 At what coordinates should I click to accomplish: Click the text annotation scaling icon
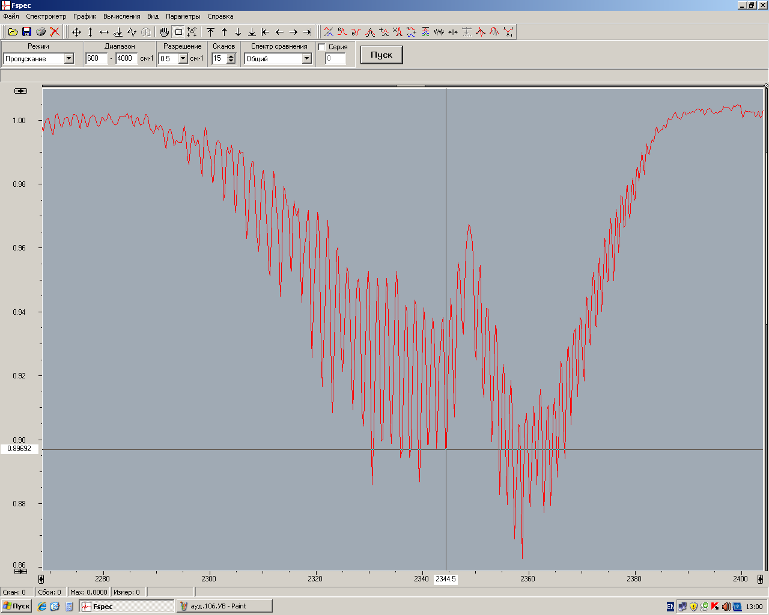point(192,32)
